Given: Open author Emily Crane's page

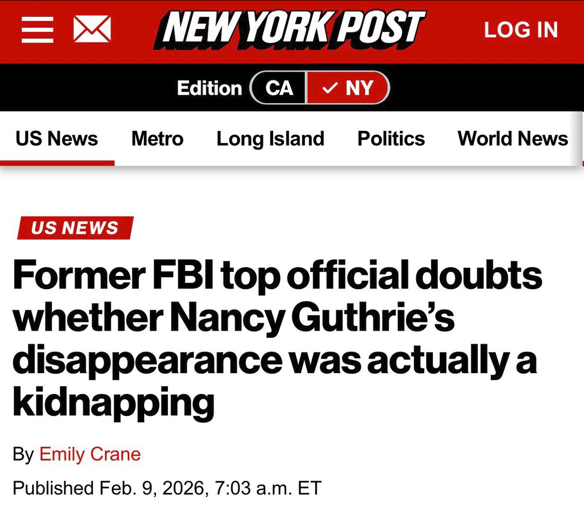Looking at the screenshot, I should (90, 454).
